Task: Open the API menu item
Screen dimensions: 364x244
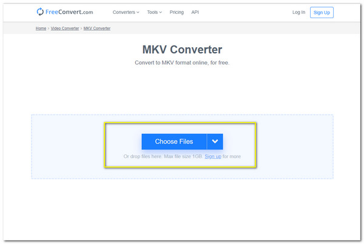Action: (195, 12)
